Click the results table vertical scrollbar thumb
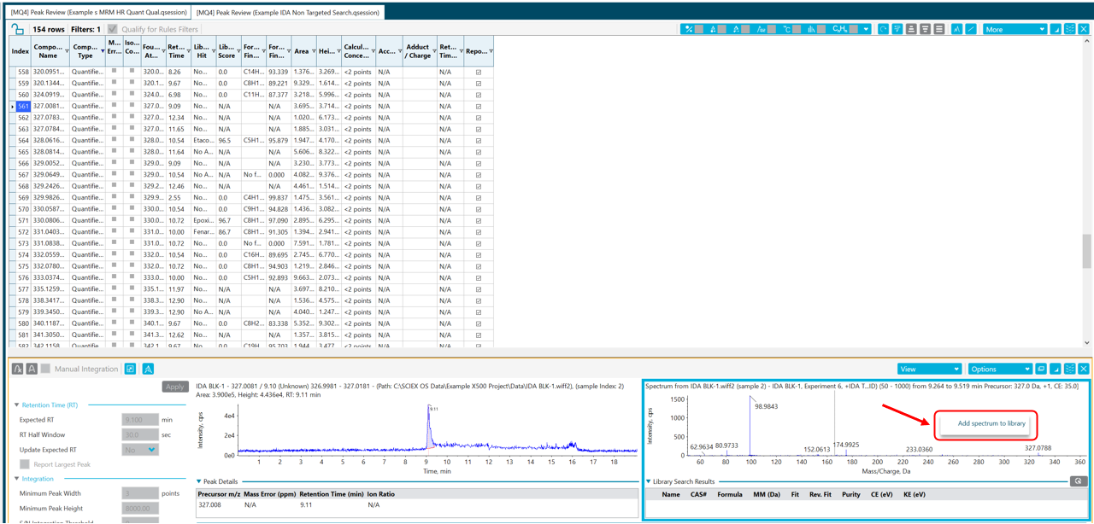Image resolution: width=1094 pixels, height=524 pixels. [x=1086, y=252]
